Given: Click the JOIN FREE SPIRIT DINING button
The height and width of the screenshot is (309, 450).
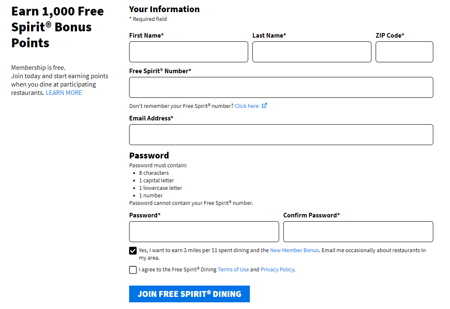Looking at the screenshot, I should tap(189, 294).
